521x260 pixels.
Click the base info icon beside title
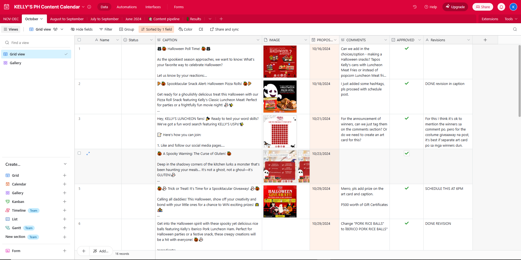[89, 7]
